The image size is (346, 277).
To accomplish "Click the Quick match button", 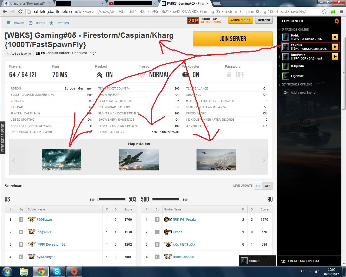I will click(x=241, y=20).
